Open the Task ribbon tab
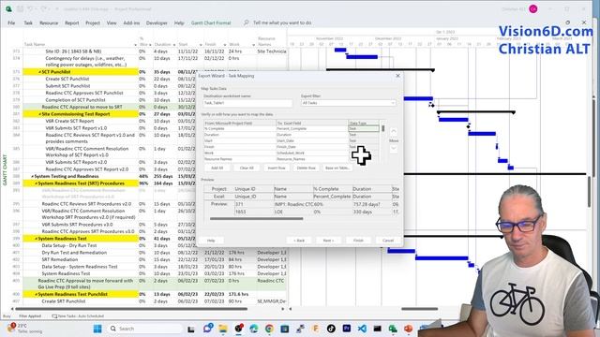This screenshot has height=337, width=600. [28, 22]
